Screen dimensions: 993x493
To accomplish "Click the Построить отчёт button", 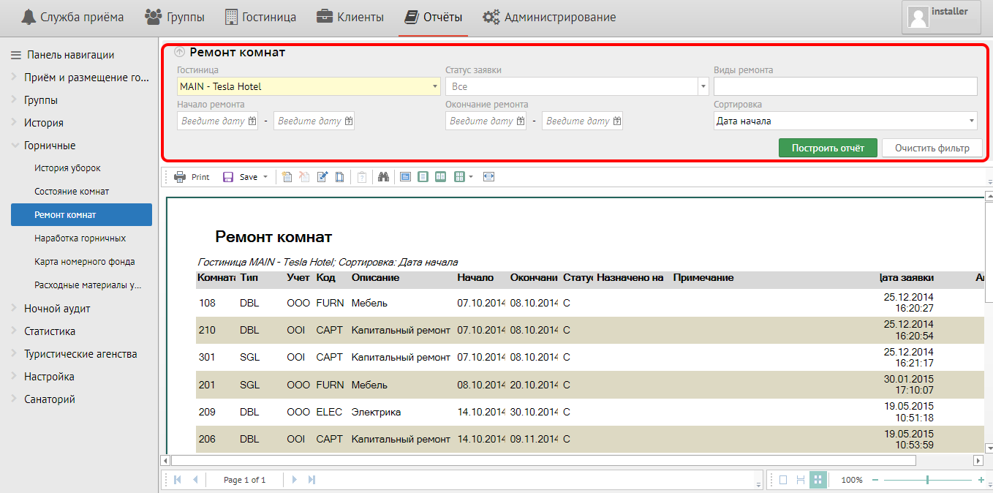I will pyautogui.click(x=827, y=148).
